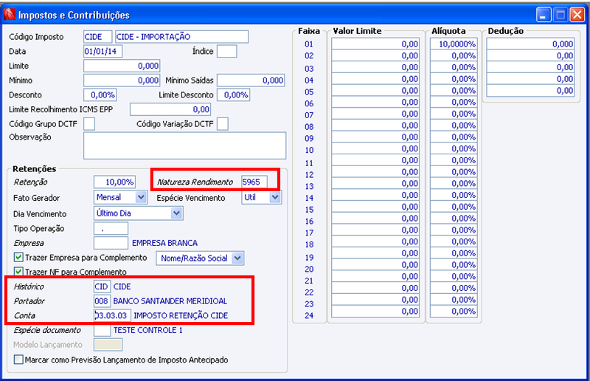The width and height of the screenshot is (590, 381).
Task: Click the Observação text area
Action: (185, 145)
